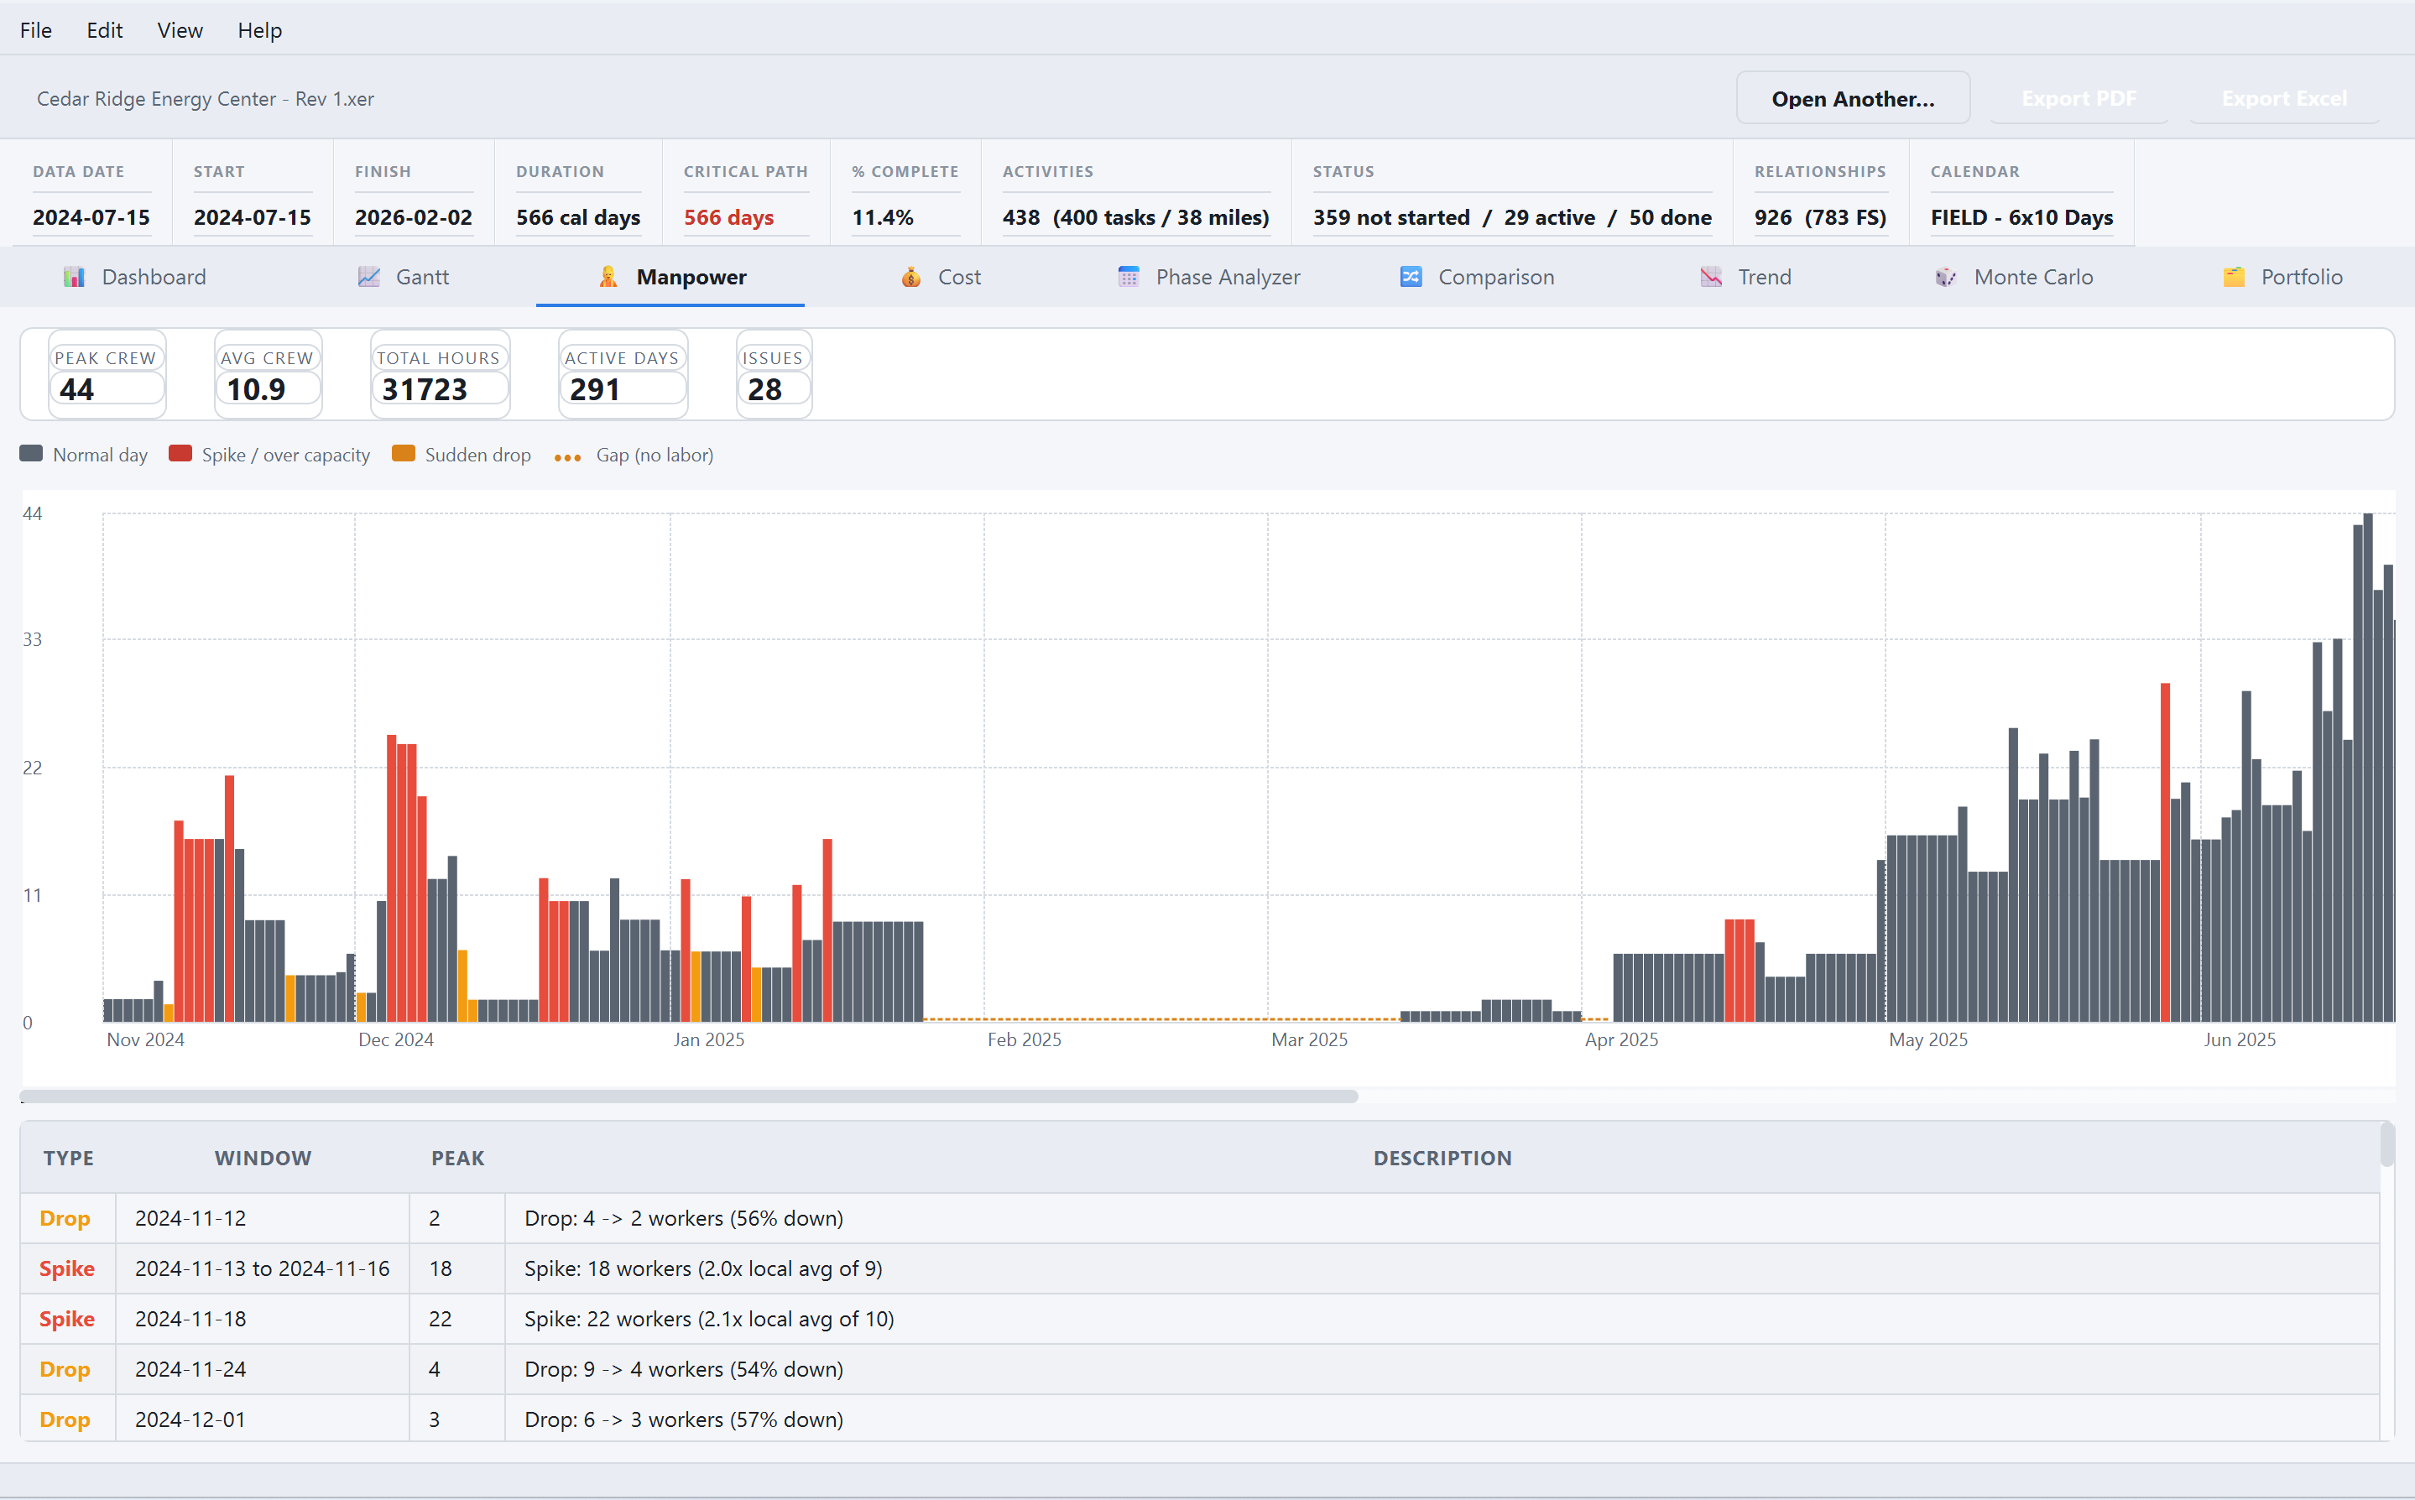Open the Monte Carlo tab
2415x1500 pixels.
[2013, 277]
